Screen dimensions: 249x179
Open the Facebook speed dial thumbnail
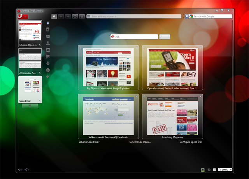[108, 116]
